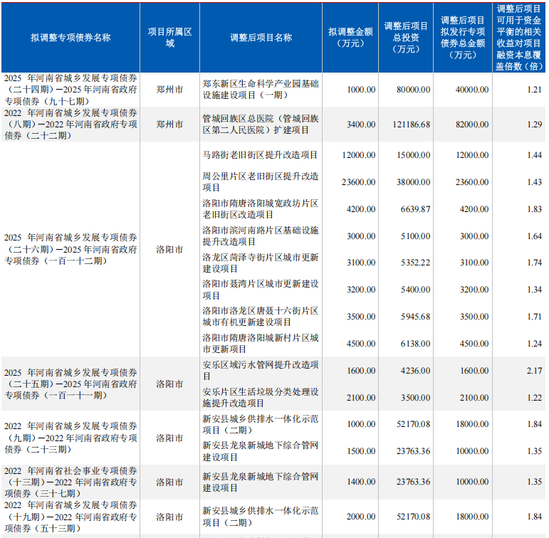Select bond name 2022年社会事业专项债券（十三期）
This screenshot has height=538, width=549.
coord(70,482)
